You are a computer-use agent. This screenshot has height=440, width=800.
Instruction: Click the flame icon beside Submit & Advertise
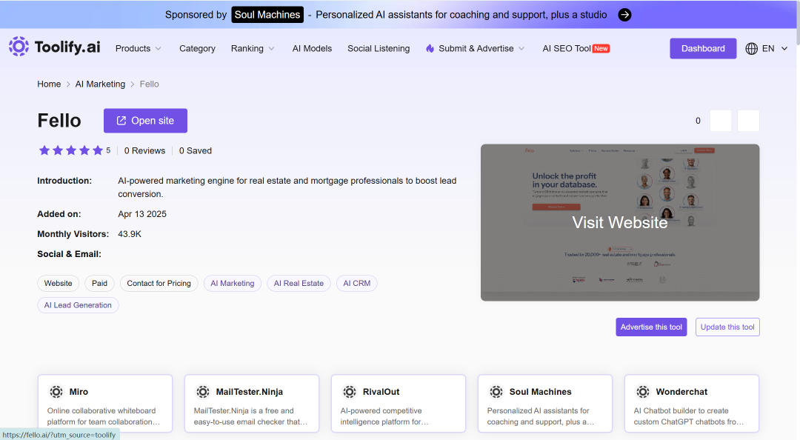pos(430,48)
